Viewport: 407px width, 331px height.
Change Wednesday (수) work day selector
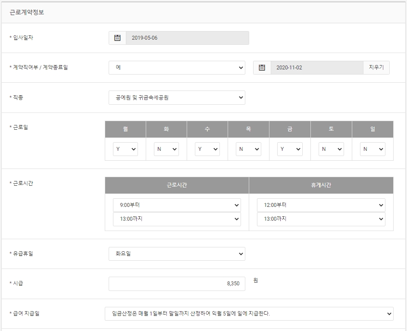(x=207, y=149)
